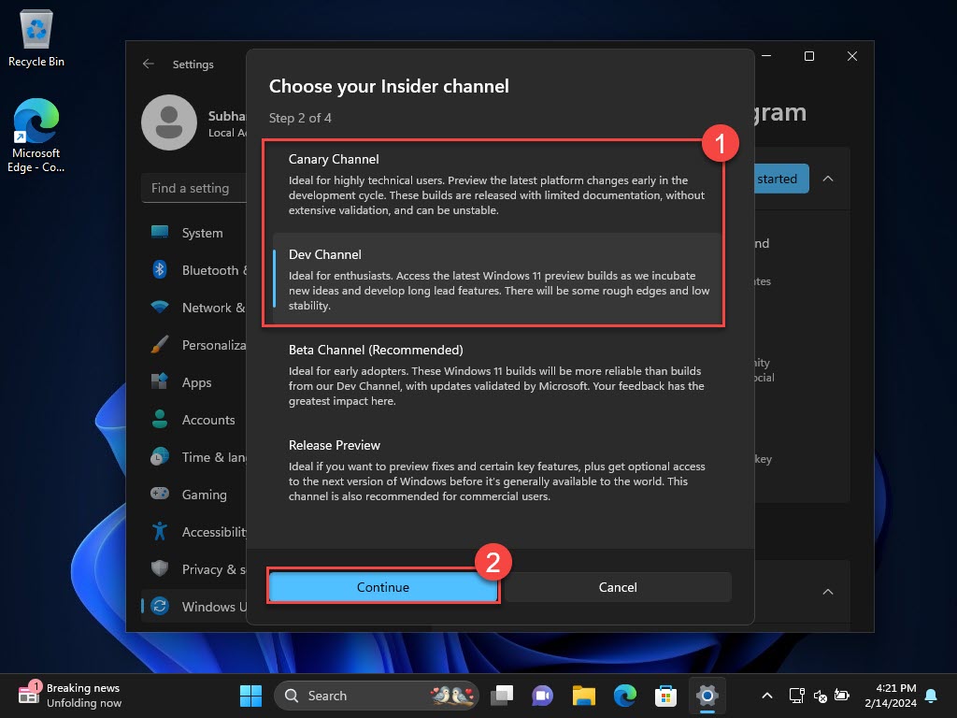
Task: Collapse the Get started section
Action: click(x=828, y=179)
